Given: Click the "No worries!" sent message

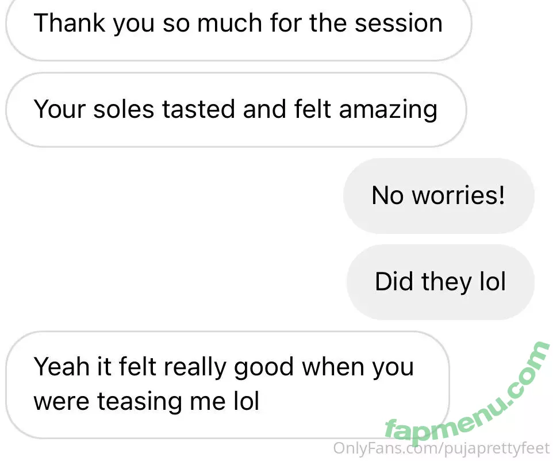Looking at the screenshot, I should [x=439, y=195].
